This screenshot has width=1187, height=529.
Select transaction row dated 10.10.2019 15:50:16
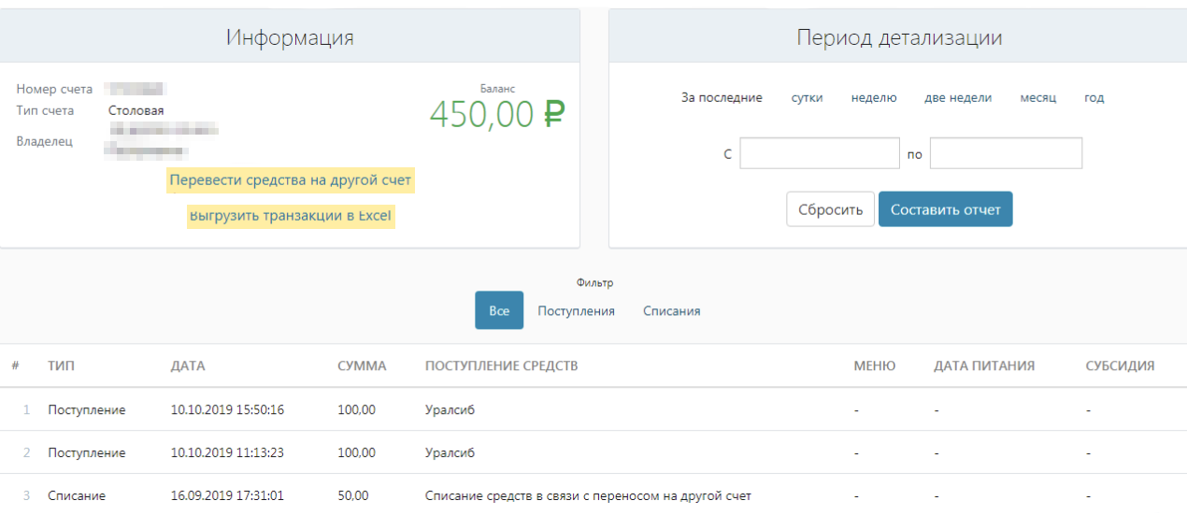tap(227, 410)
